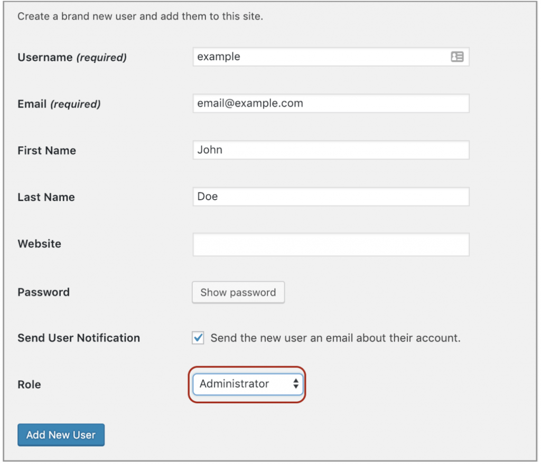Click the Role label

(x=29, y=384)
